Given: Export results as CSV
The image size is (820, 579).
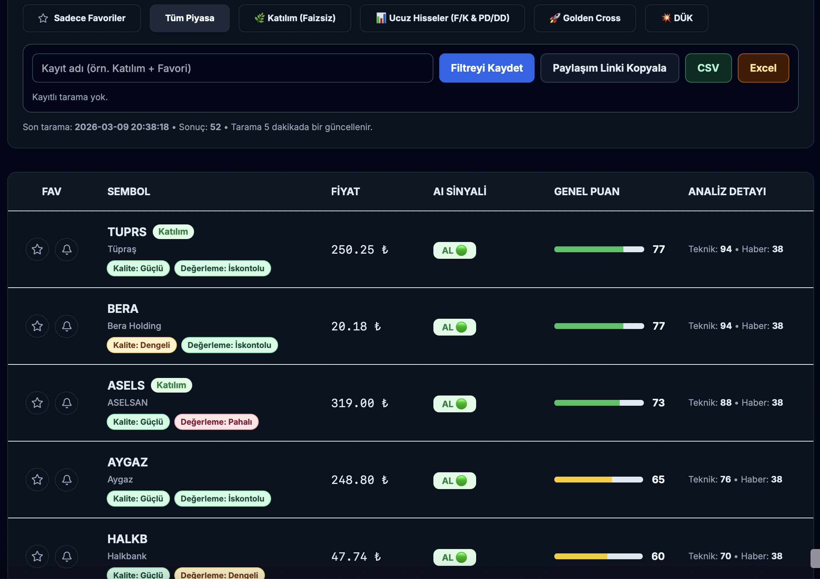Looking at the screenshot, I should [x=708, y=68].
